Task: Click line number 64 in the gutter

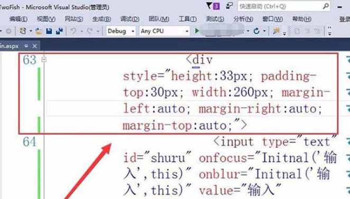Action: click(x=30, y=142)
